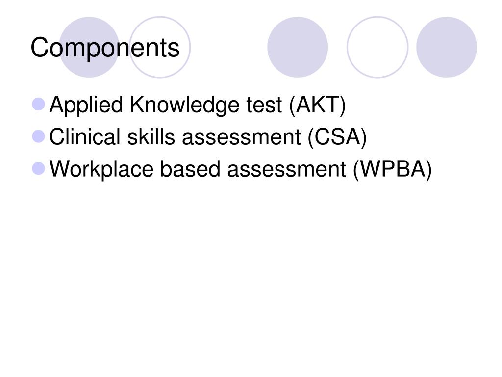Click the '(AKT)' abbreviation text
502x377 pixels.
tap(317, 105)
